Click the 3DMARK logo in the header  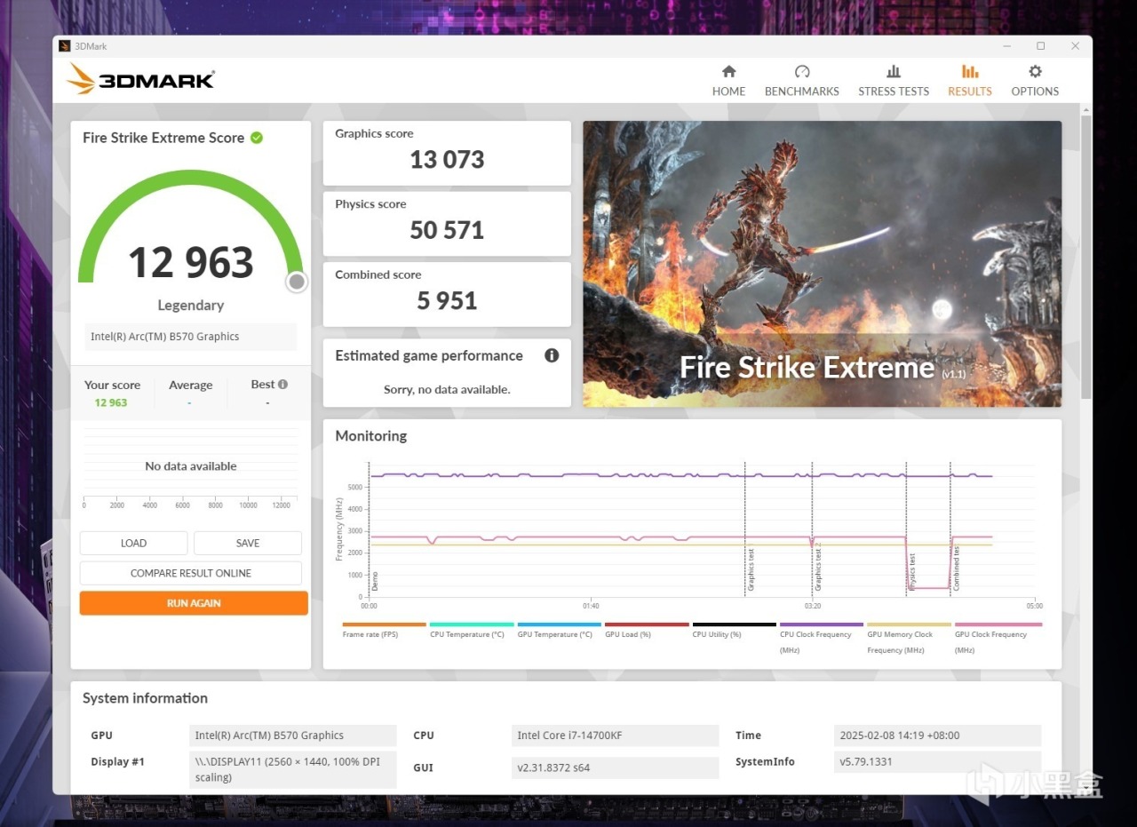(x=140, y=80)
